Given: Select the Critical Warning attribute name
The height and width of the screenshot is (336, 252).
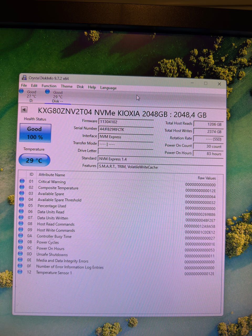Looking at the screenshot, I should click(x=52, y=182).
